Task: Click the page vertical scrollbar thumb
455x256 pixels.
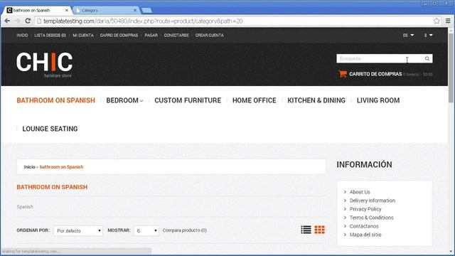Action: 451,68
